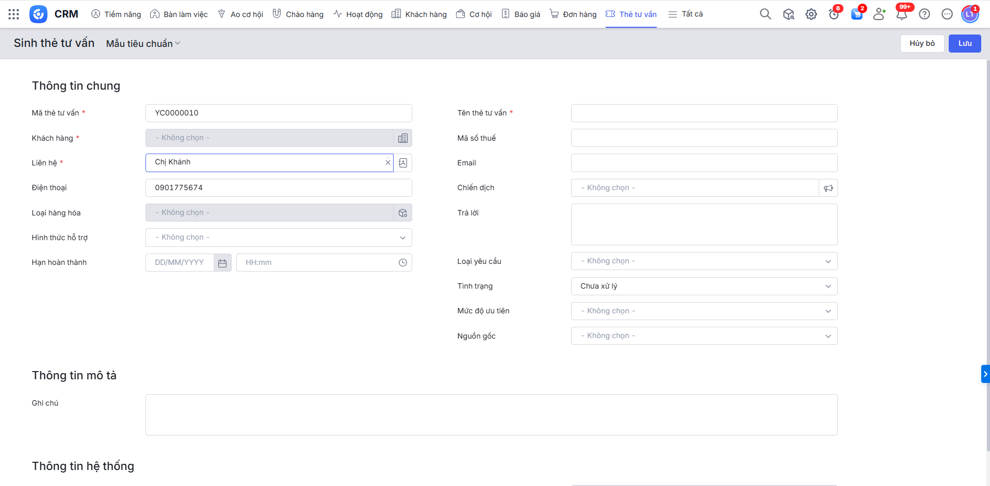Click the Tên thẻ tư vấn input field
Screen dimensions: 990x486
704,113
